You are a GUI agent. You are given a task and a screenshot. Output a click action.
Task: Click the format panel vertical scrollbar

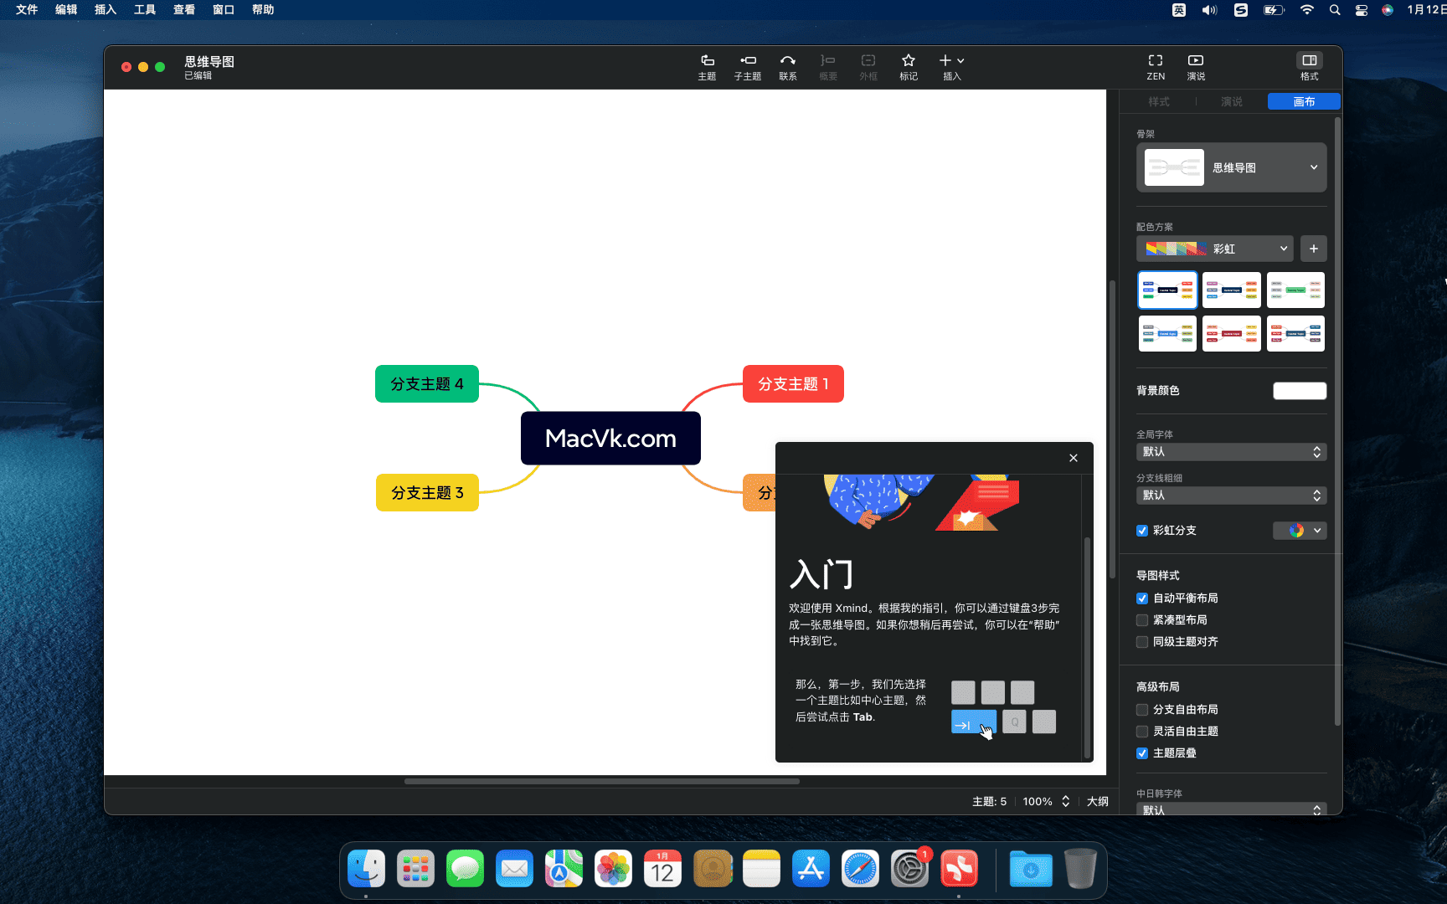[1336, 421]
